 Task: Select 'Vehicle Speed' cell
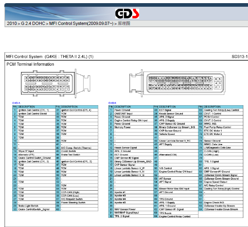(178, 134)
